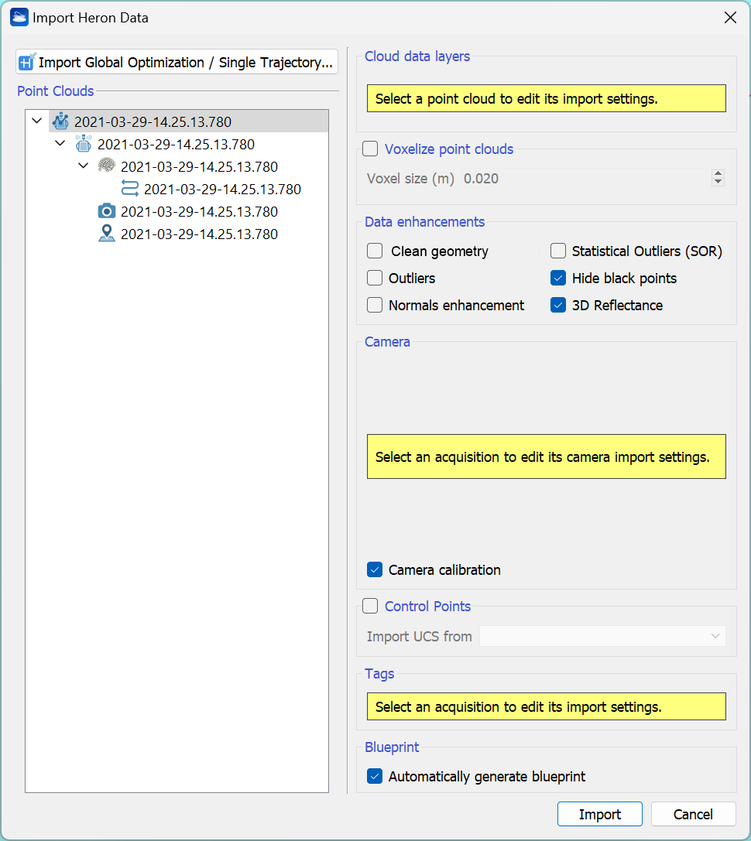This screenshot has height=841, width=751.
Task: Turn on Statistical Outliers (SOR)
Action: [x=558, y=251]
